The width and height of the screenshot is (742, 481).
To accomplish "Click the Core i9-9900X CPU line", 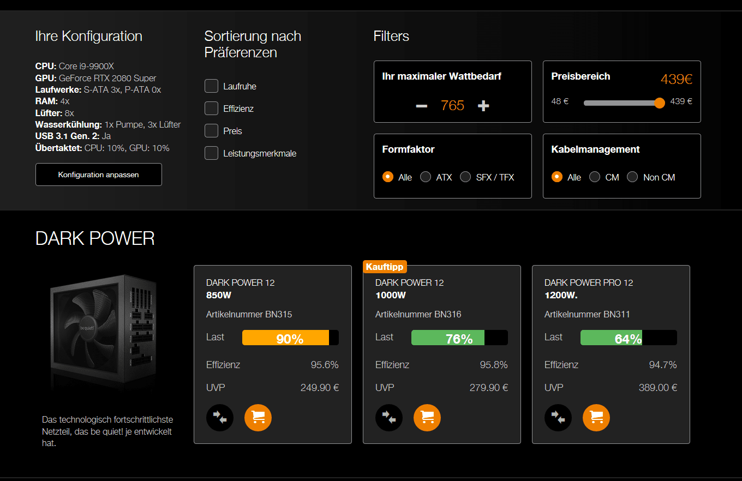I will tap(75, 67).
